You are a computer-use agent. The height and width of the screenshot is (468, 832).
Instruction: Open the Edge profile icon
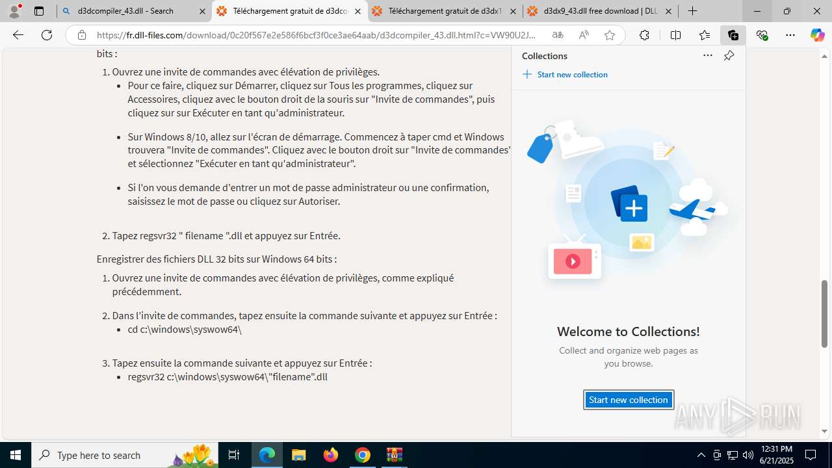(x=14, y=11)
